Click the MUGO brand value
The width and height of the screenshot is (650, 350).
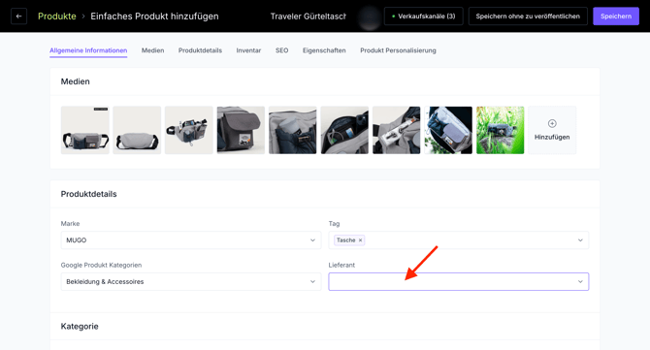[77, 240]
